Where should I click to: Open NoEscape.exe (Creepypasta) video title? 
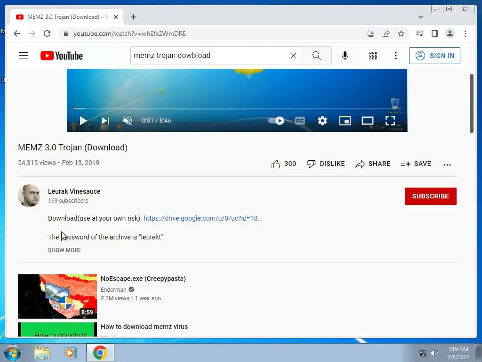[x=143, y=279]
